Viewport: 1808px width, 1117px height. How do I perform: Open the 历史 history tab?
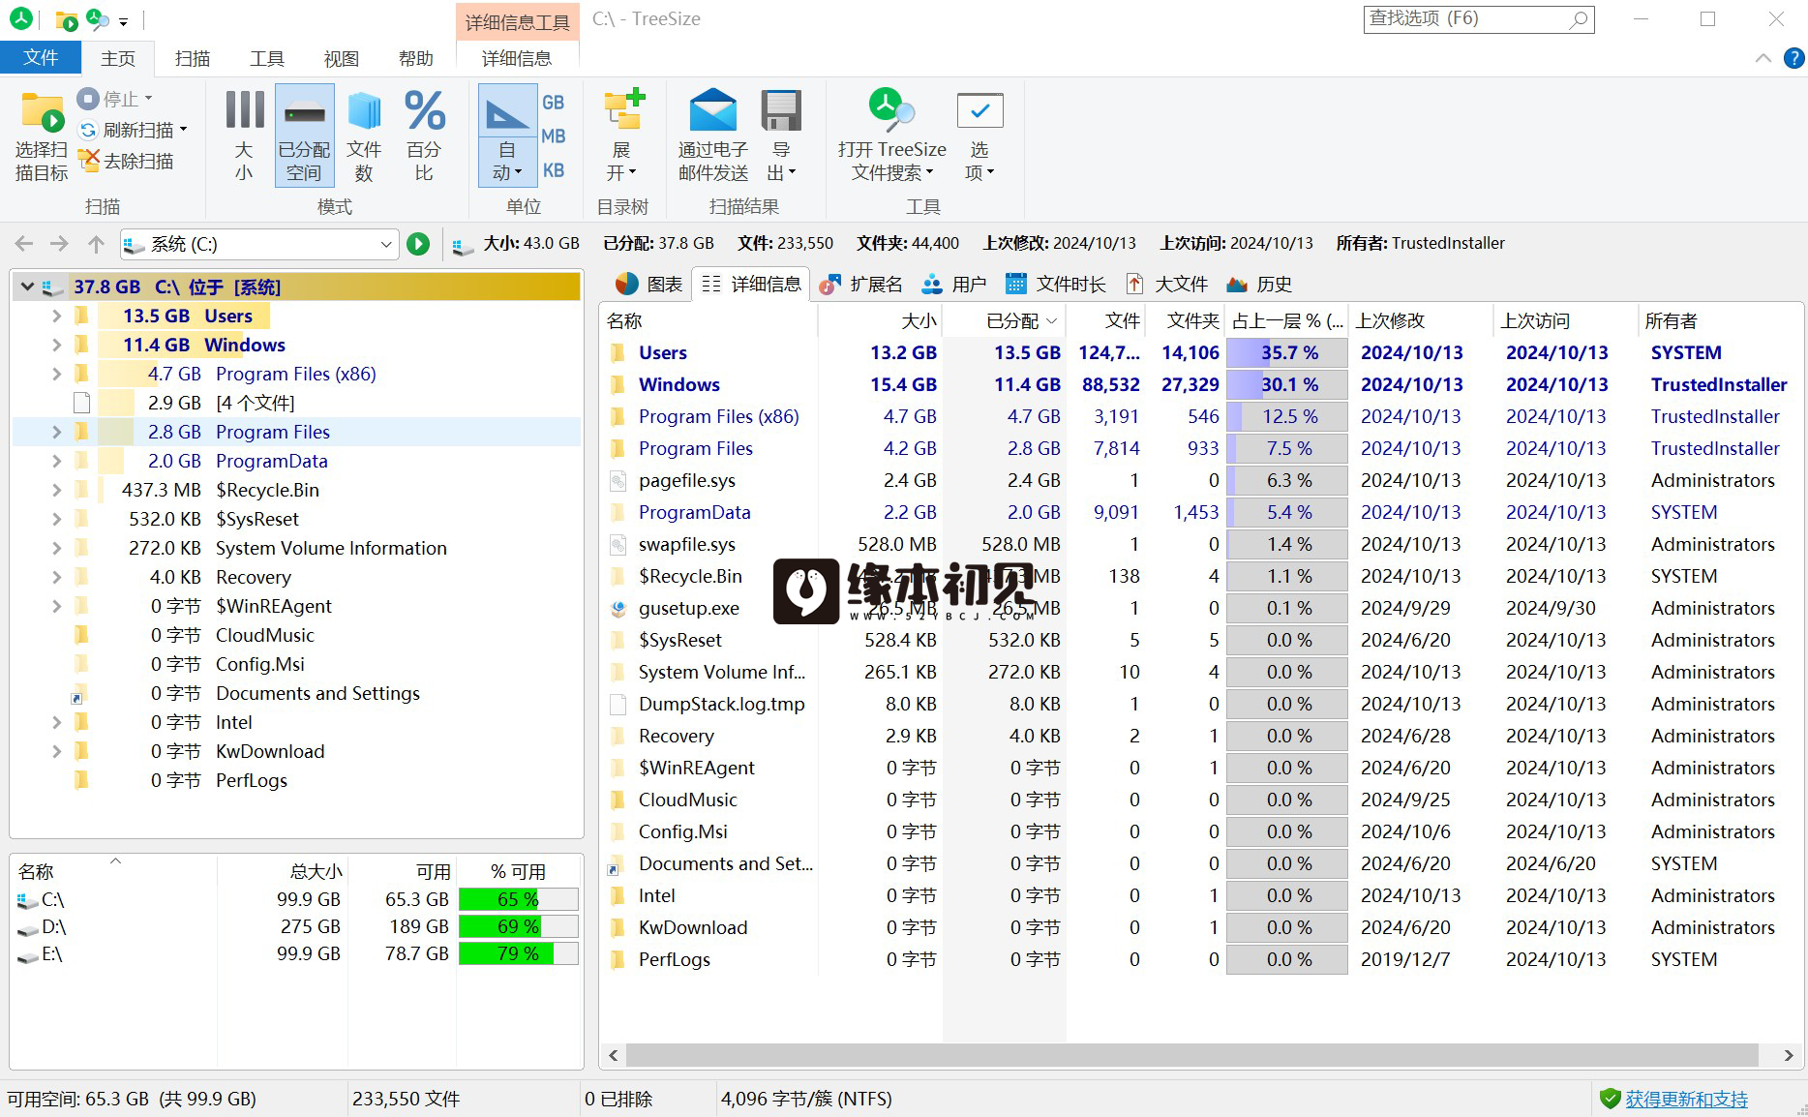coord(1259,284)
